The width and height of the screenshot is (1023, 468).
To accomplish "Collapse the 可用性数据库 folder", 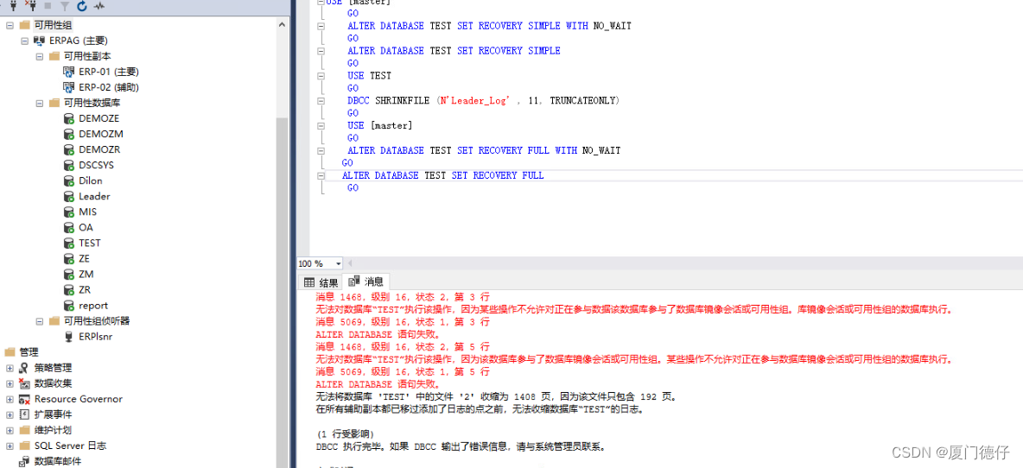I will pos(40,103).
